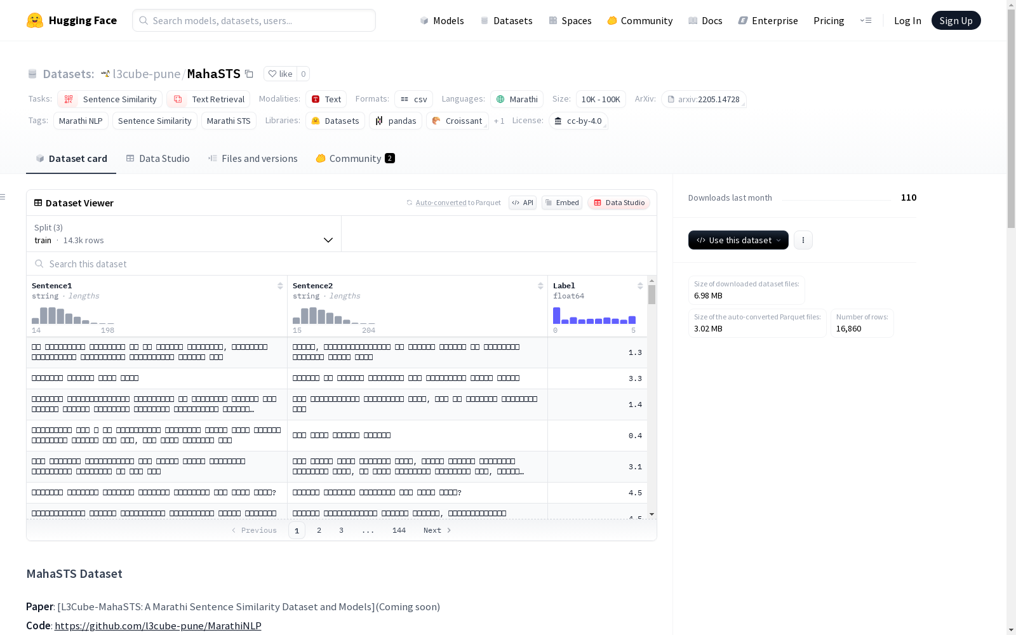Click the Search this dataset field
The width and height of the screenshot is (1016, 635).
coord(342,264)
